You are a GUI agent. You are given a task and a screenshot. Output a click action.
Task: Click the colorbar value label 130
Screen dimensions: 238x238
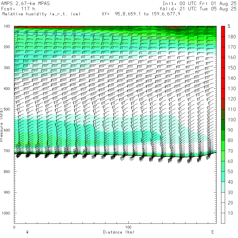pos(232,89)
